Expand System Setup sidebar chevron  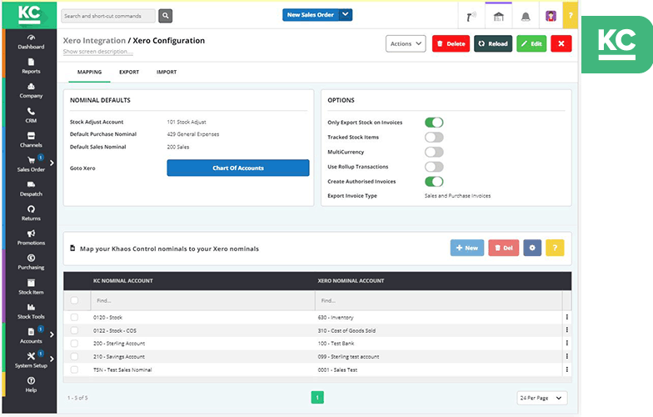coord(52,359)
